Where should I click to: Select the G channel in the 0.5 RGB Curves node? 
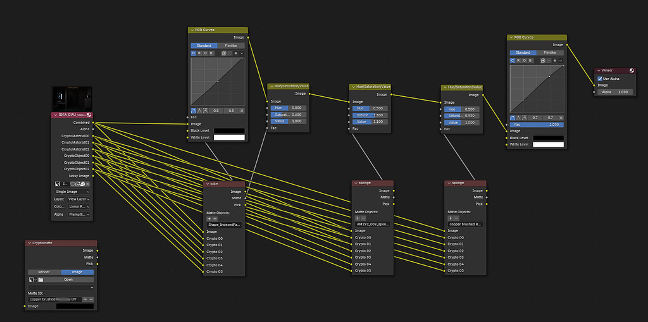coord(205,53)
